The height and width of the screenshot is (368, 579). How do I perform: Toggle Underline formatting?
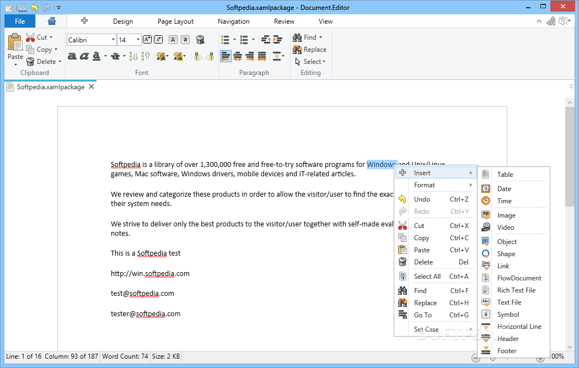coord(96,56)
